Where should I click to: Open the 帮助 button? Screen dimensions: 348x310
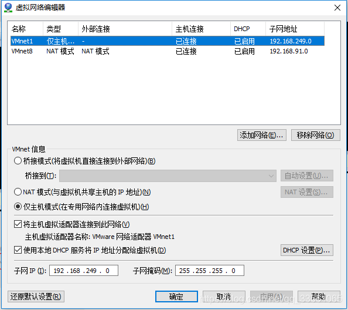coord(319,296)
